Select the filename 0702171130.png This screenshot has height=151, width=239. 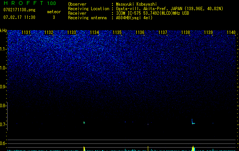point(19,10)
